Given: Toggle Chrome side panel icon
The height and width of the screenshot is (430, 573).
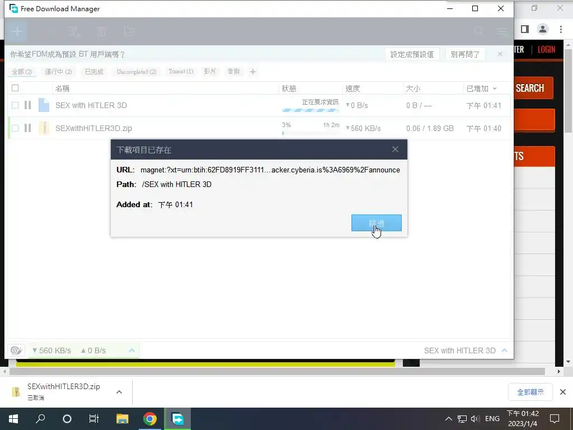Looking at the screenshot, I should pyautogui.click(x=525, y=29).
